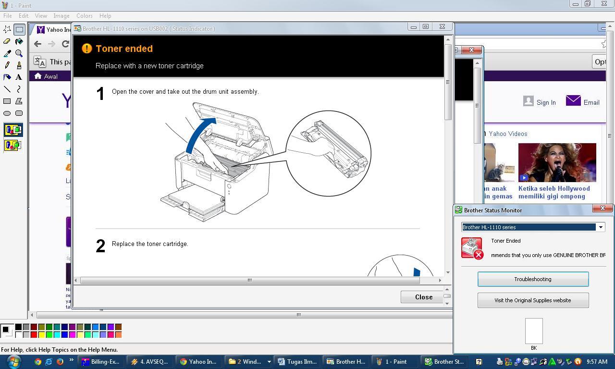Choose the Brush tool in Paint
Viewport: 615px width, 369px height.
[19, 65]
